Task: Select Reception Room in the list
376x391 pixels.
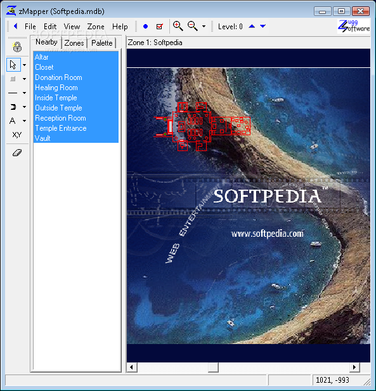Action: click(76, 118)
